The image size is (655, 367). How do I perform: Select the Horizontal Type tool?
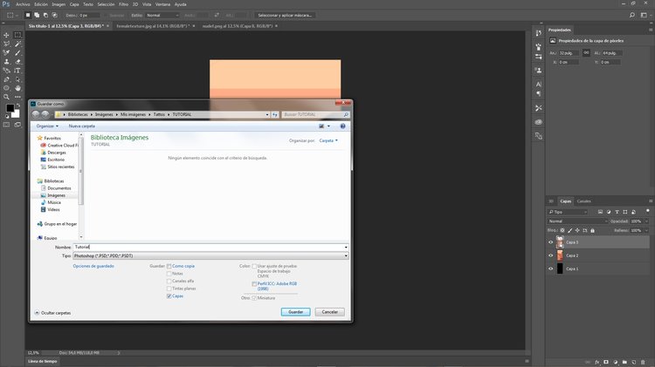17,71
